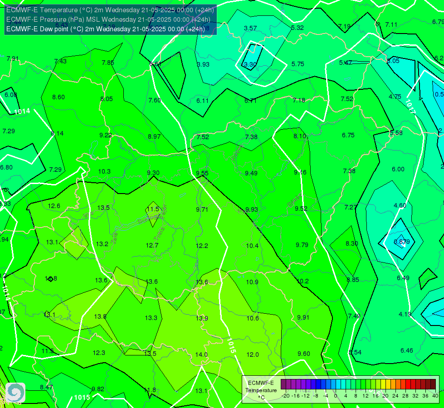
Task: Click the '5.58' temperature value
Action: (x=396, y=133)
